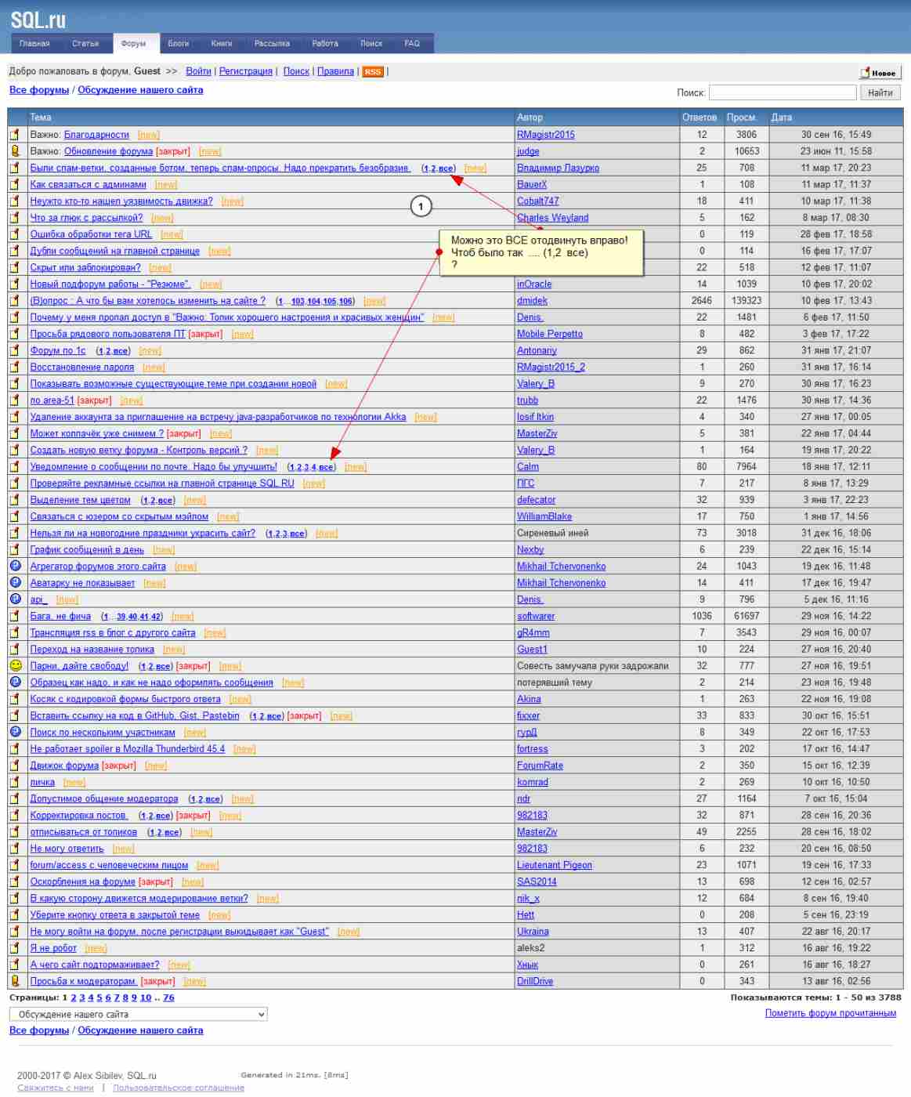Click the smiley icon beside Парни, дайте свободу!
The image size is (911, 1097).
click(15, 665)
